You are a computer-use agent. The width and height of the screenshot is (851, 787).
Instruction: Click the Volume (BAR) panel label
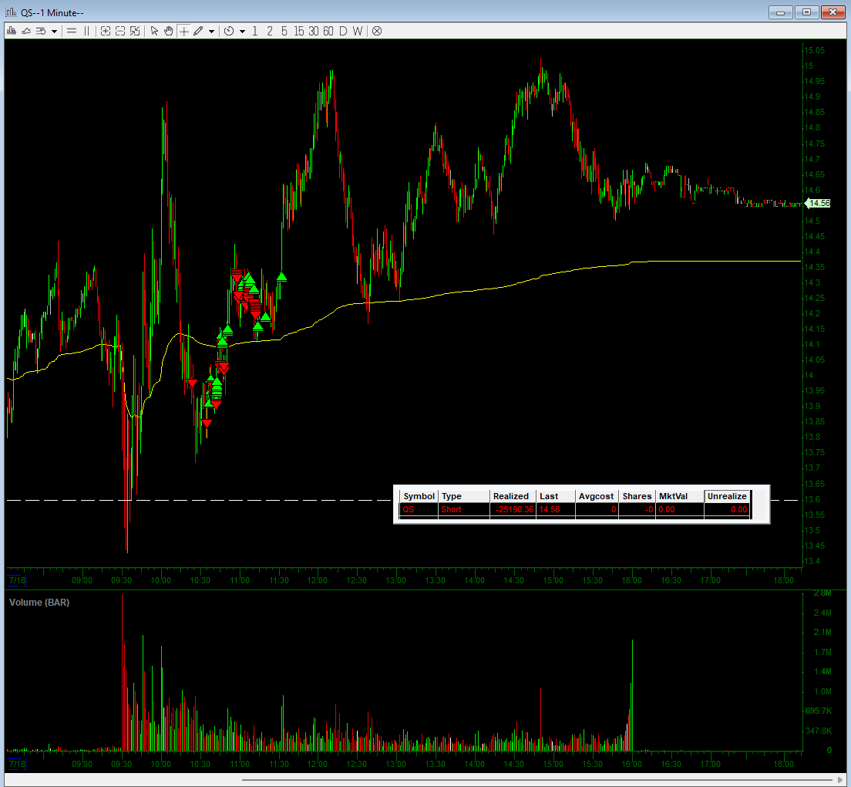click(39, 603)
